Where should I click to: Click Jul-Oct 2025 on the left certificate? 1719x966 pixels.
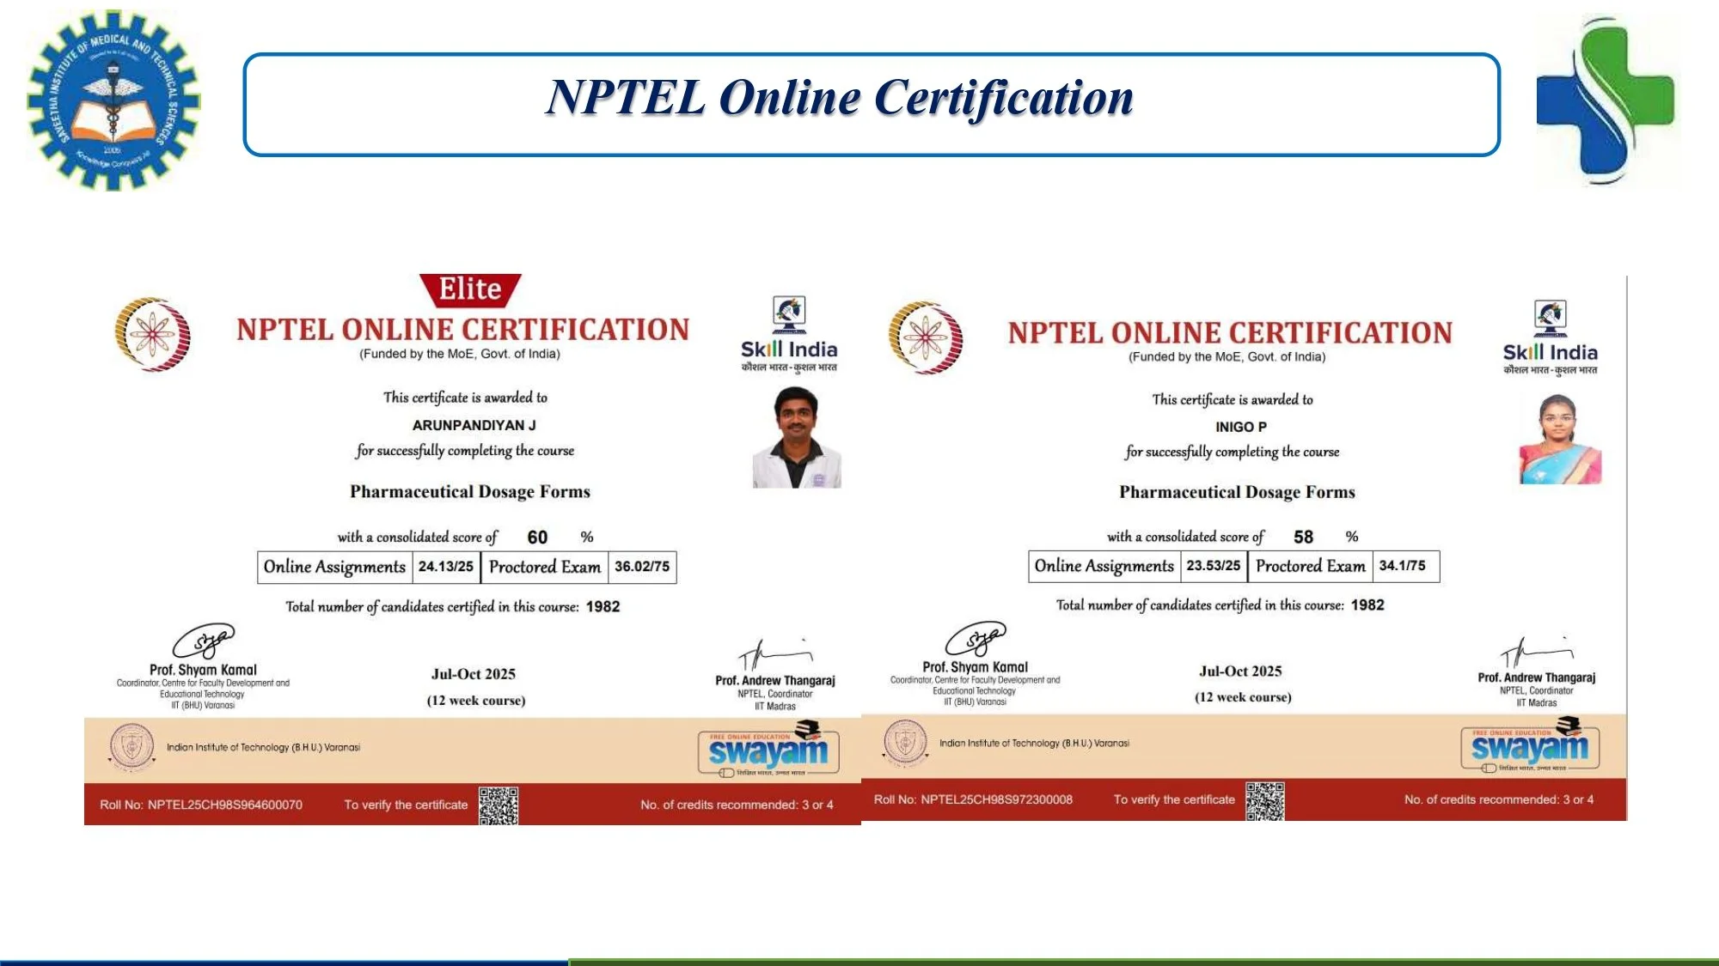coord(474,674)
